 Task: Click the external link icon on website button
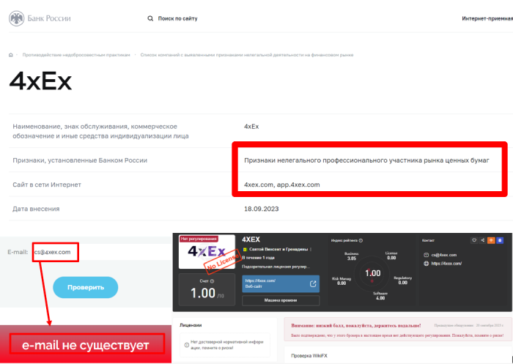click(313, 284)
